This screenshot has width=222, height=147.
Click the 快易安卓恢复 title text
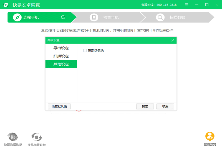[26, 5]
